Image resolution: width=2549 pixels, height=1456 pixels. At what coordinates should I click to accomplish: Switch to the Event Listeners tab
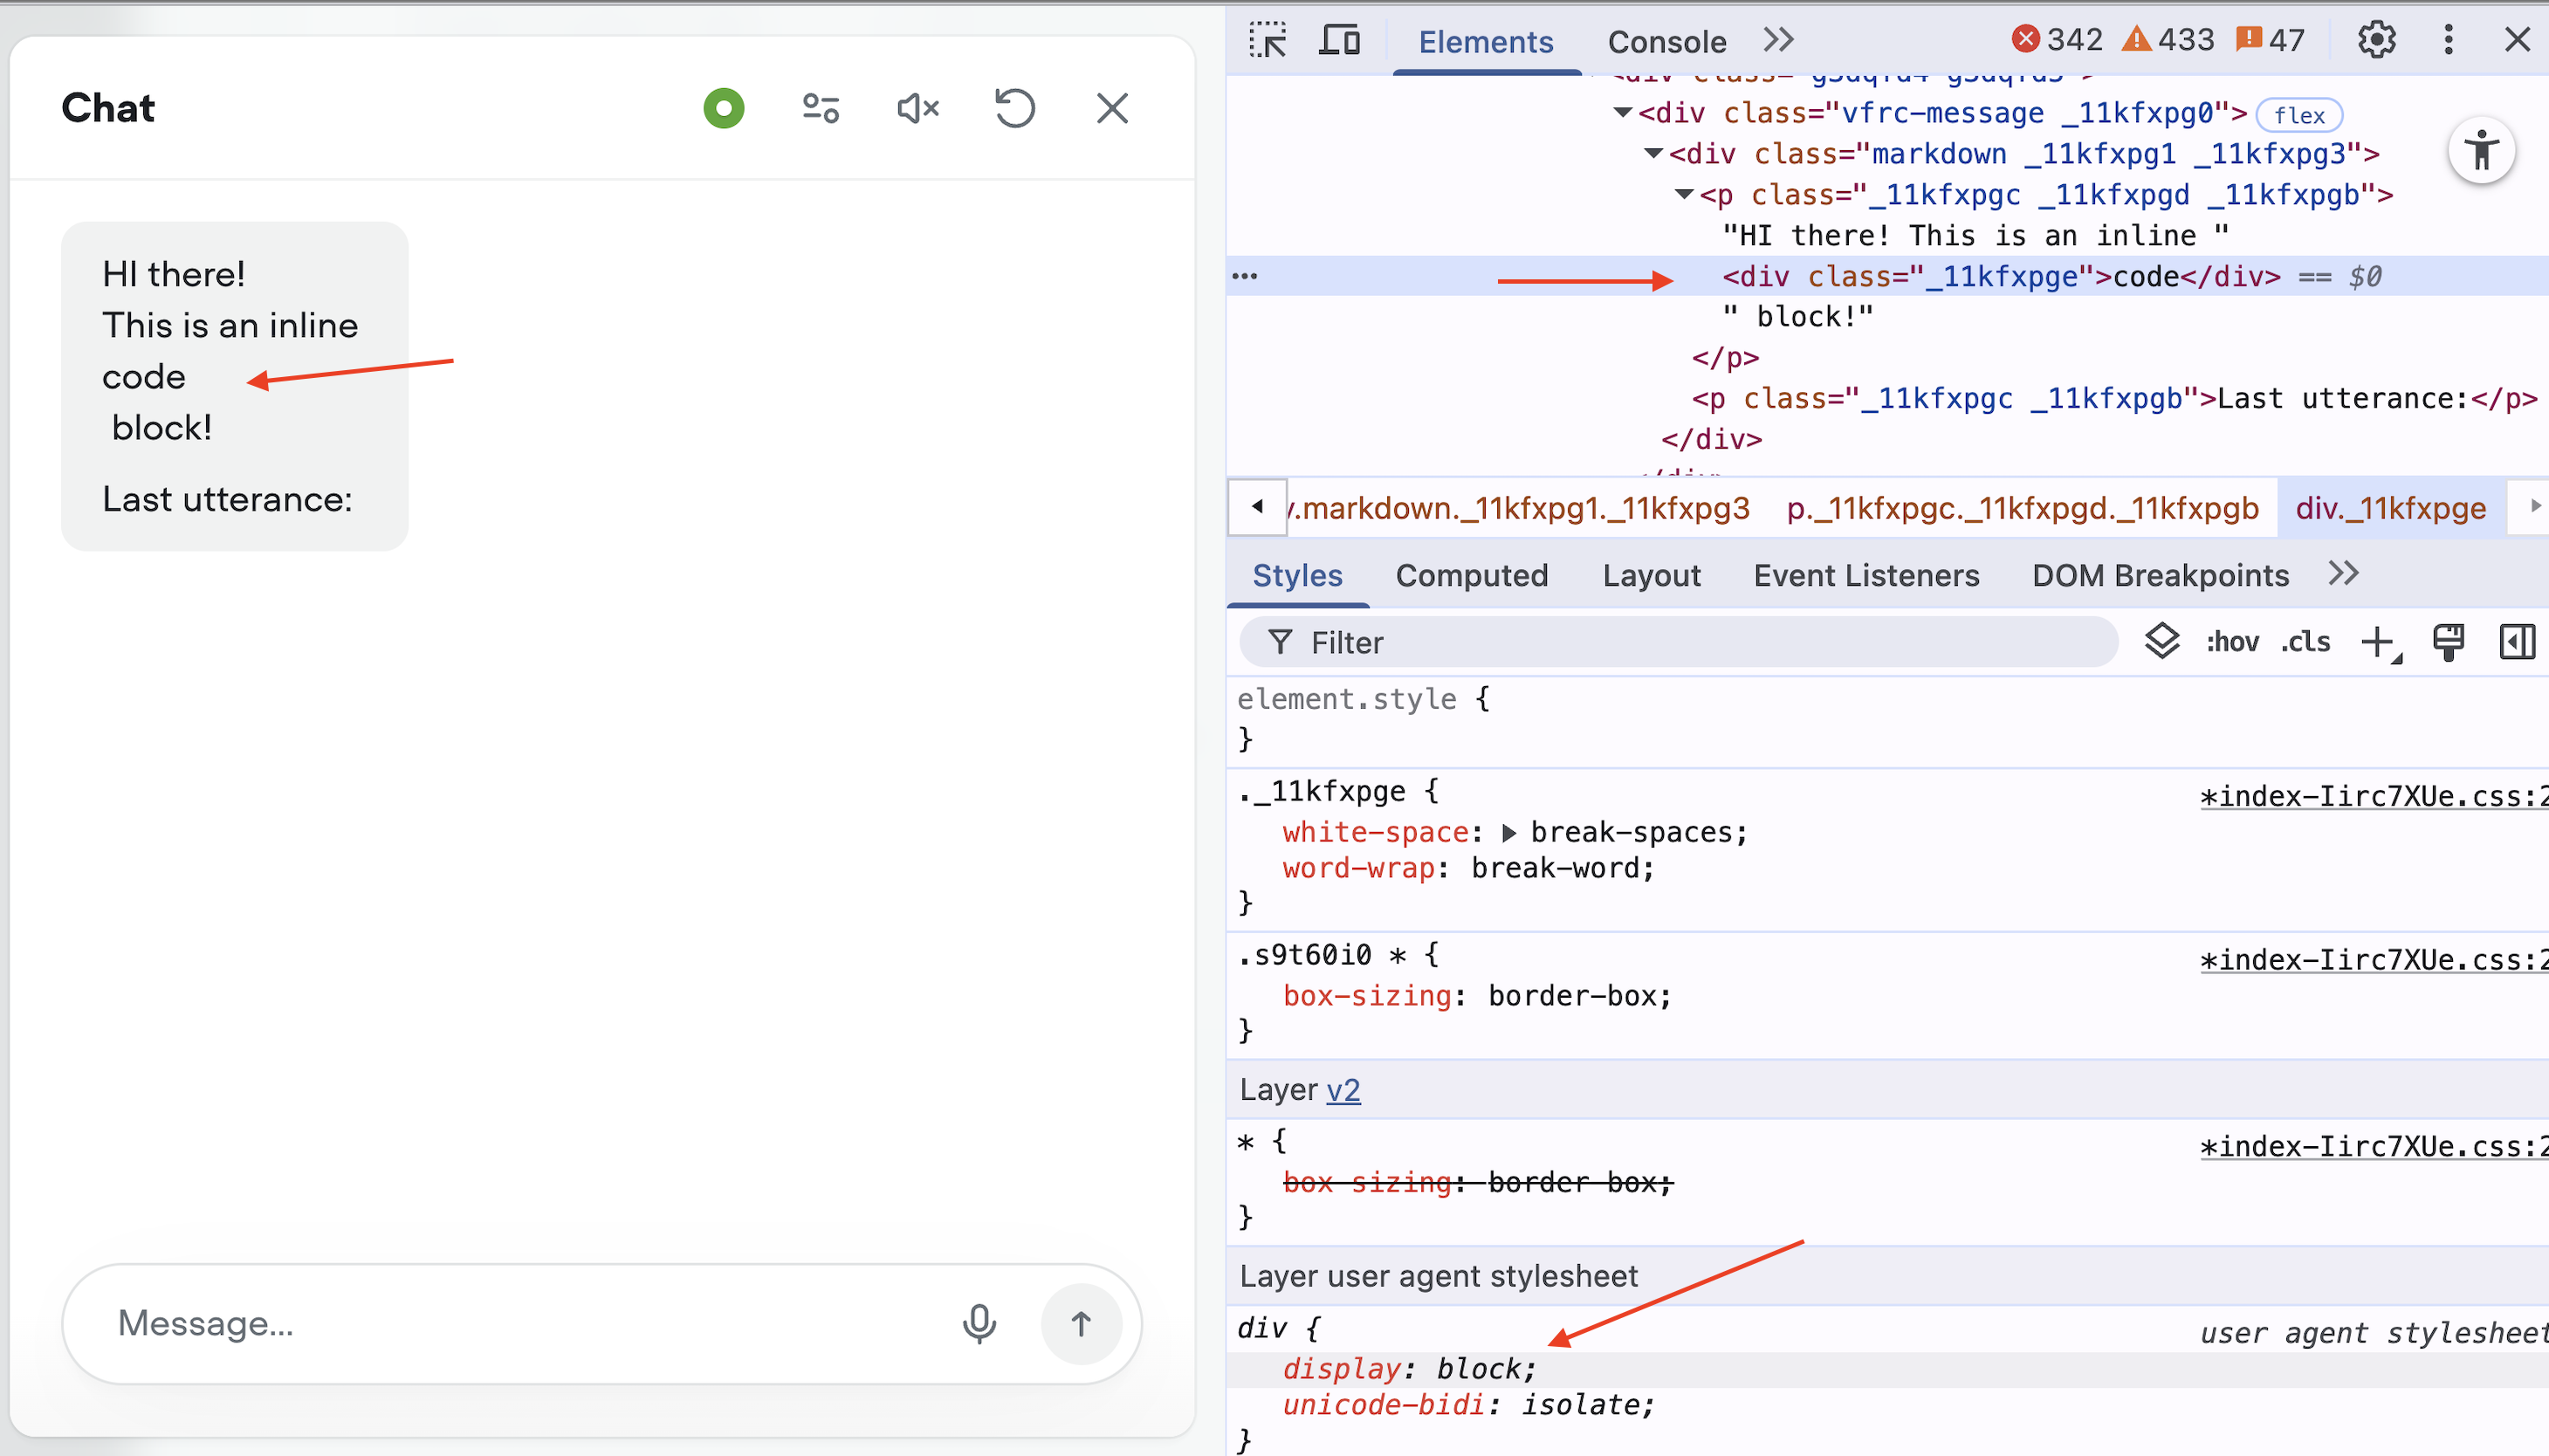pos(1866,575)
